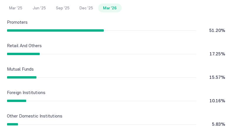234x136 pixels.
Task: Click the Foreign Institutions green bar
Action: 16,101
